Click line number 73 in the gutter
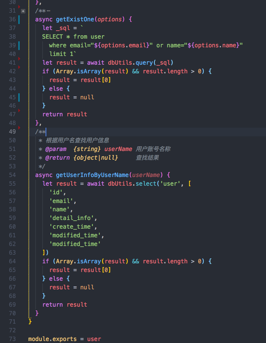Image resolution: width=266 pixels, height=343 pixels. (12, 339)
